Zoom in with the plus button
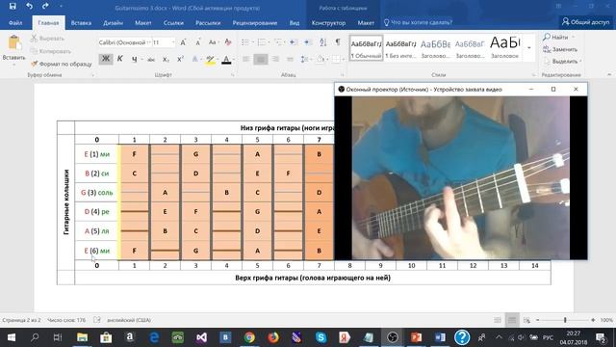The height and width of the screenshot is (347, 616). 593,320
